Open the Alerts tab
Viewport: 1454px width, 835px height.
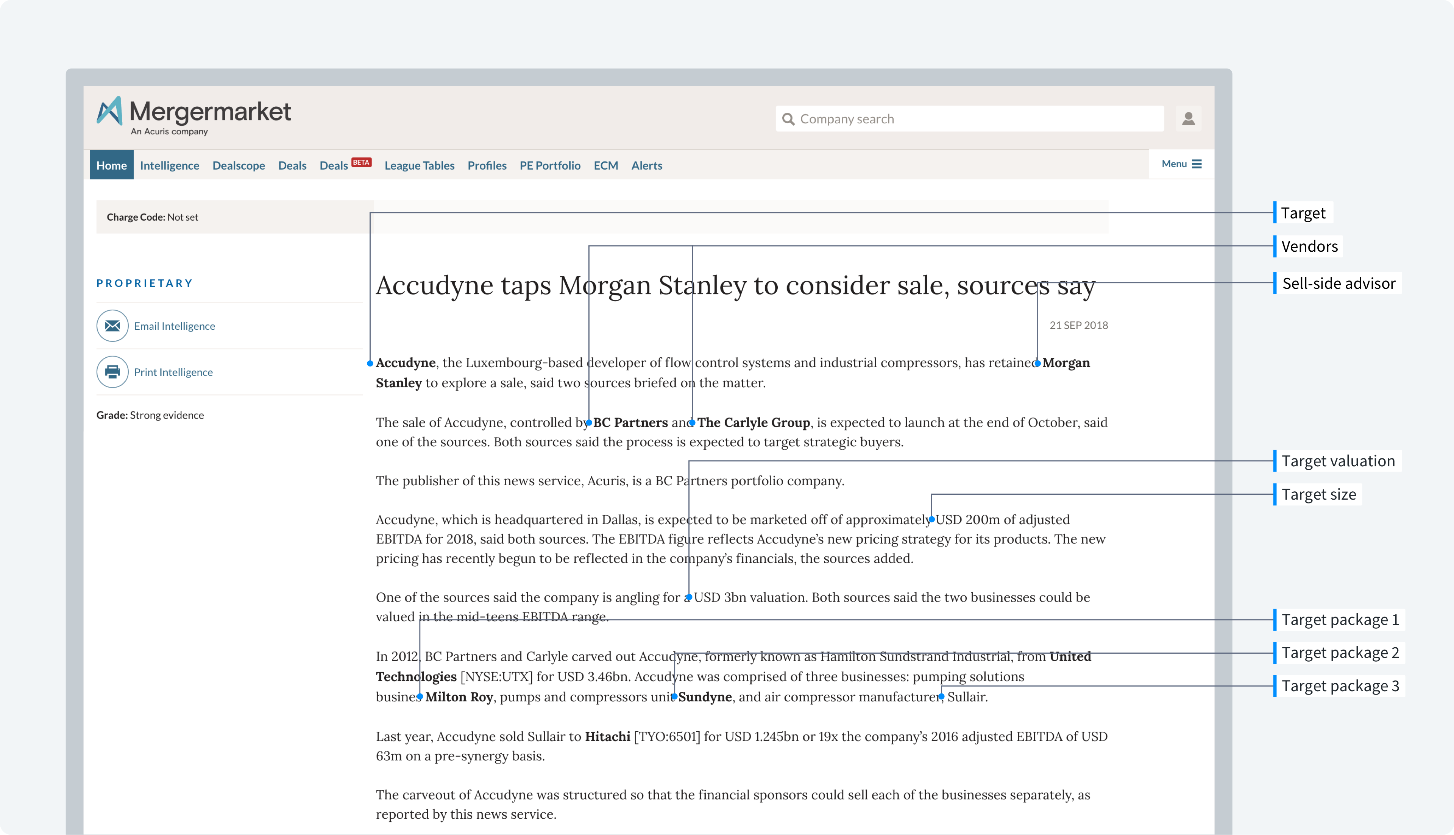[646, 165]
